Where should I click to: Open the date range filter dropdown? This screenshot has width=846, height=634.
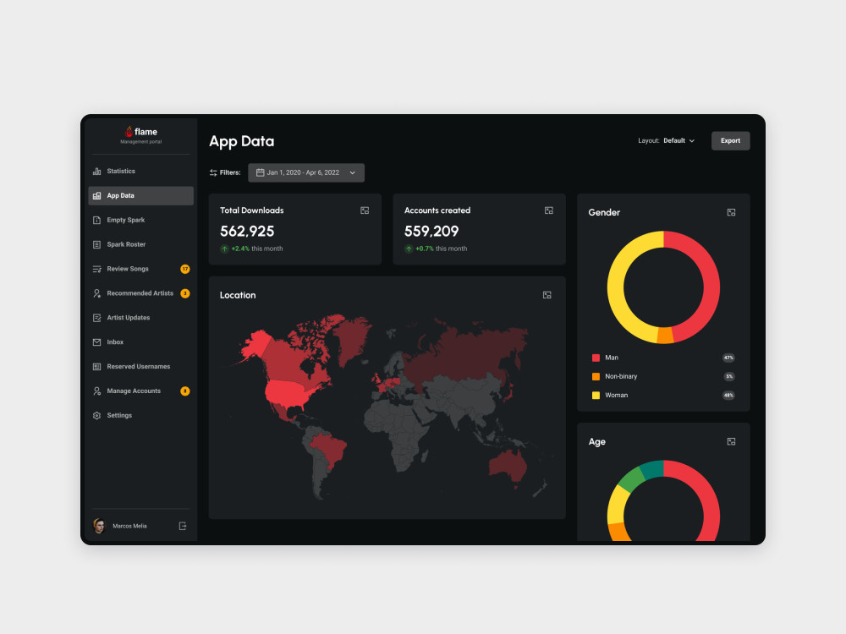pos(306,172)
